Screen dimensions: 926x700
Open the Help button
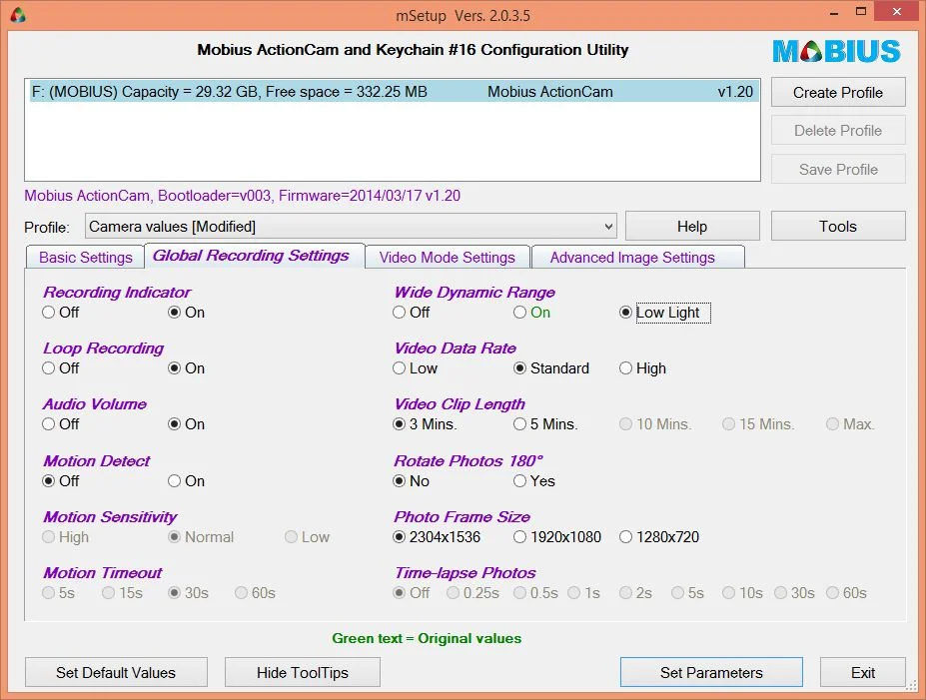coord(692,227)
